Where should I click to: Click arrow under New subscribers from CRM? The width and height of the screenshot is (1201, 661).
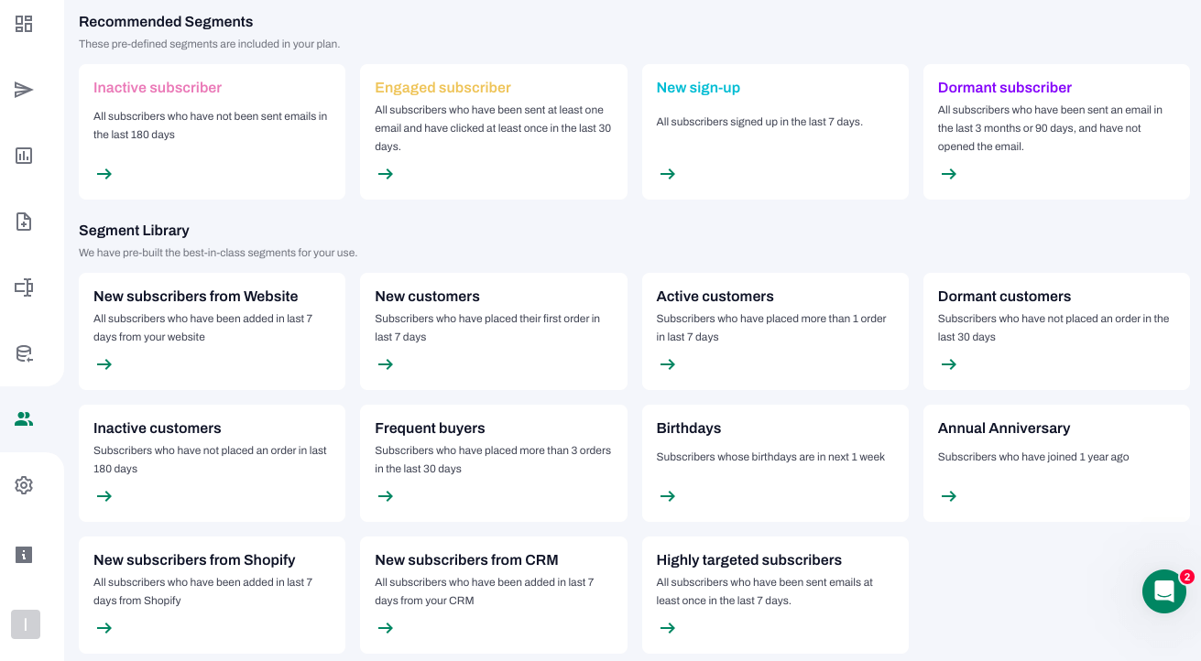pyautogui.click(x=386, y=628)
